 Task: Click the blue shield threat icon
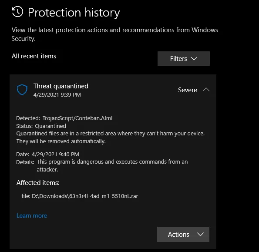tap(22, 90)
